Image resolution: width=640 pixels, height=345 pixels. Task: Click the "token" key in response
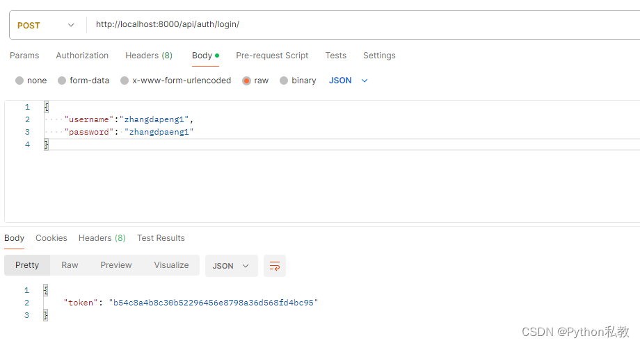tap(81, 303)
